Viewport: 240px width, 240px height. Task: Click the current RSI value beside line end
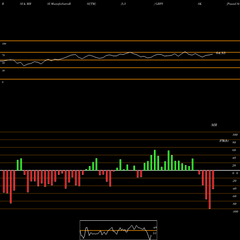[221, 53]
